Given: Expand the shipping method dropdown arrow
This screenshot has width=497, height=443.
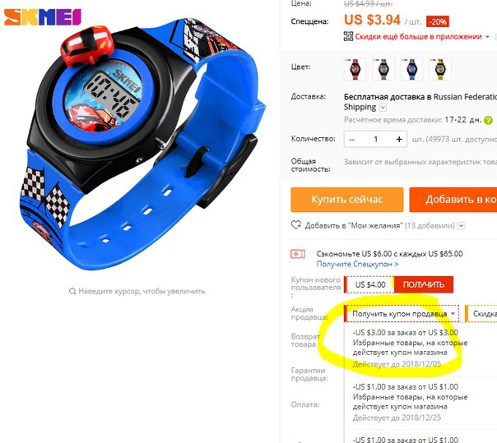Looking at the screenshot, I should [x=383, y=108].
